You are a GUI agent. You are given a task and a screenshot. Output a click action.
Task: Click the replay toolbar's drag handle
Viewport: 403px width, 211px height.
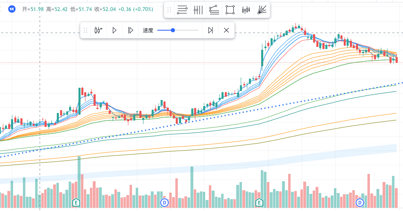click(85, 30)
